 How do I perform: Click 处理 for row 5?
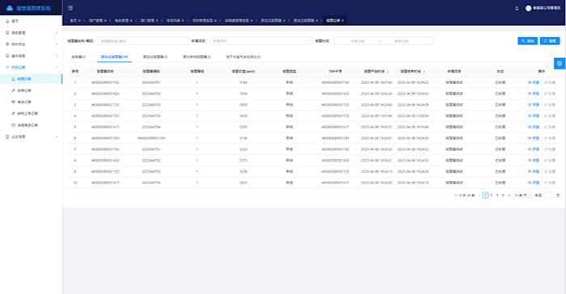(x=550, y=127)
